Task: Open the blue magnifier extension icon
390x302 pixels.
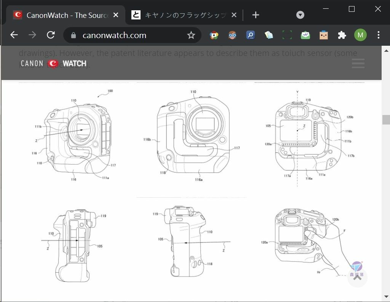Action: click(251, 35)
